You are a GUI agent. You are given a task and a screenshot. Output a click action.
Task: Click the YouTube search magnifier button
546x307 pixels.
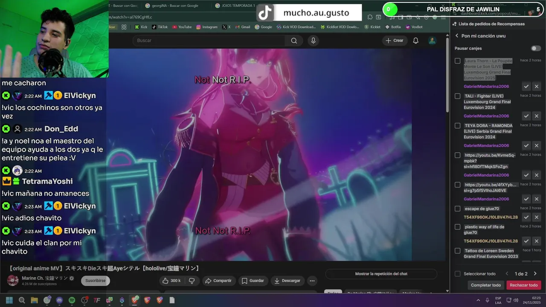[x=294, y=41]
